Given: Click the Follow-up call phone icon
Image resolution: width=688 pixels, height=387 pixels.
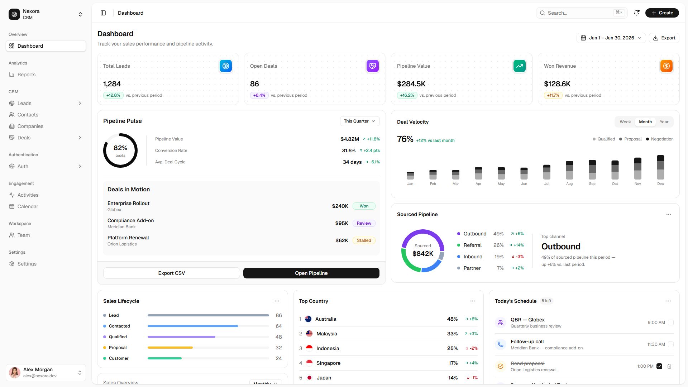Looking at the screenshot, I should click(501, 344).
